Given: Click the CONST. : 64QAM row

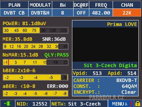Looking at the screenshot, I should (105, 86).
